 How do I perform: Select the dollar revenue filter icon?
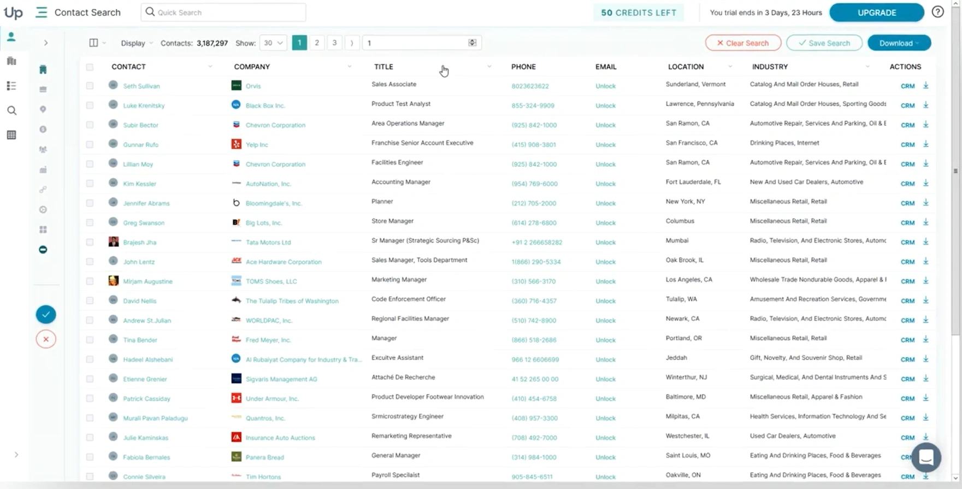(43, 129)
